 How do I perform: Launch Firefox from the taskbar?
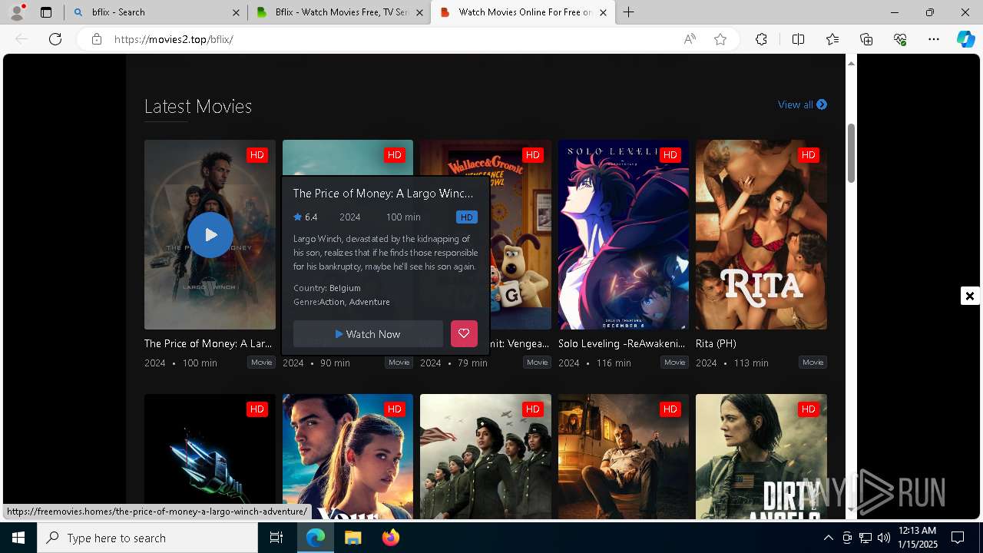pyautogui.click(x=391, y=538)
